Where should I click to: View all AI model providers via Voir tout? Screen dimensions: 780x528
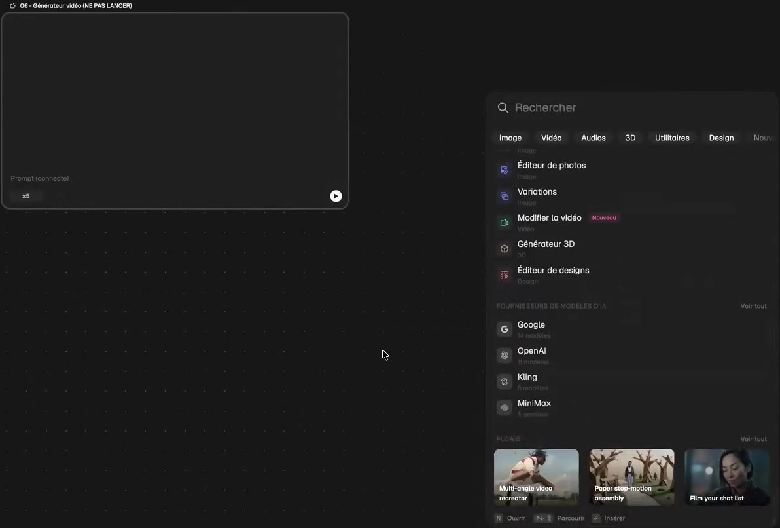[753, 306]
